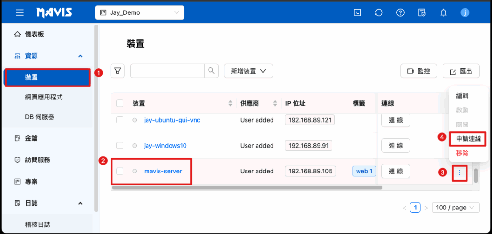Image resolution: width=492 pixels, height=234 pixels.
Task: Click the filter funnel icon
Action: pos(117,71)
